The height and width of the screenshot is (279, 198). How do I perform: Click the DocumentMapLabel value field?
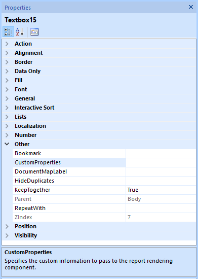[x=161, y=171]
